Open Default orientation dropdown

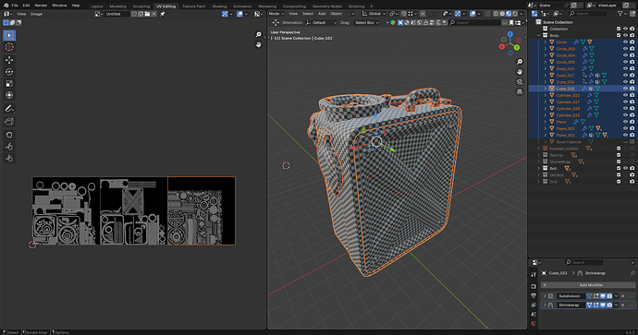(322, 23)
